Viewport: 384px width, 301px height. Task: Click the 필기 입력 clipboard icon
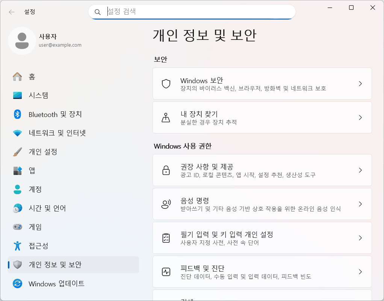coord(166,238)
